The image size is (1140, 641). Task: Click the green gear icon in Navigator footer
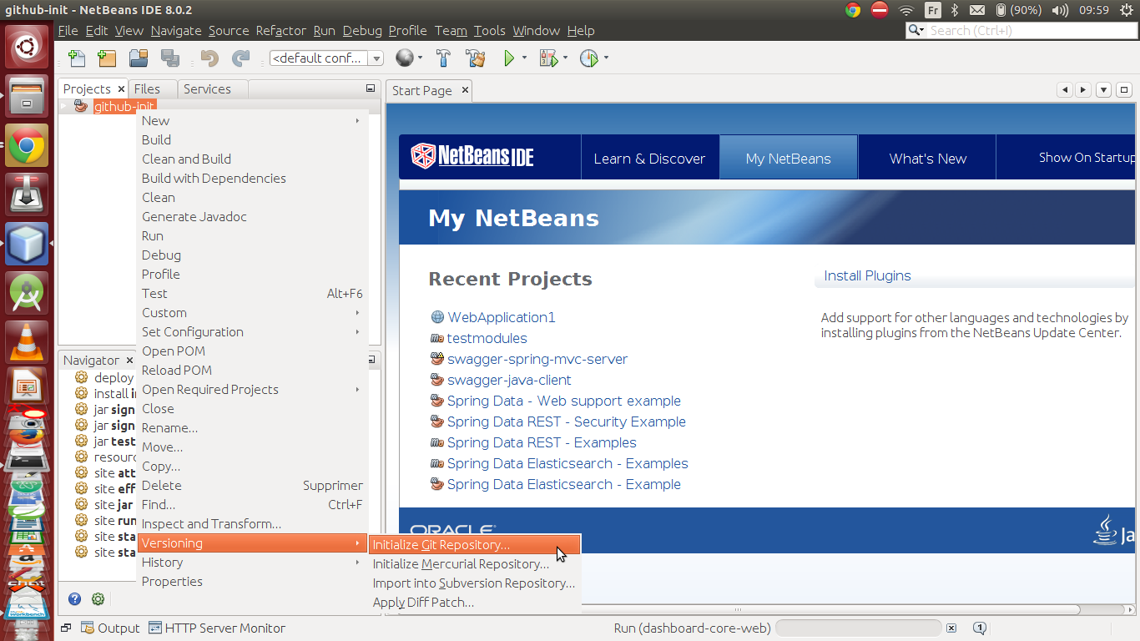click(98, 598)
